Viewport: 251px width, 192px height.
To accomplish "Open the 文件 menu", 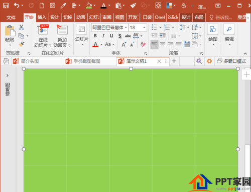I will pyautogui.click(x=11, y=18).
